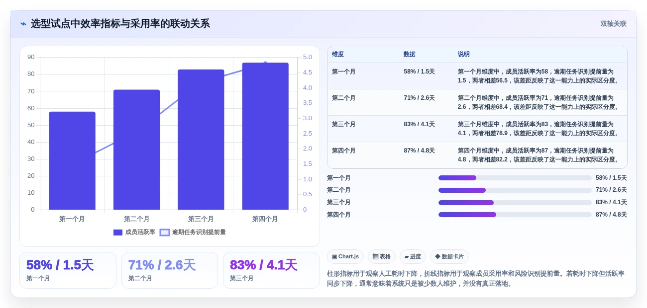Screen dimensions: 647x308
Task: Click 第一个月 in the table's first column
Action: point(344,72)
